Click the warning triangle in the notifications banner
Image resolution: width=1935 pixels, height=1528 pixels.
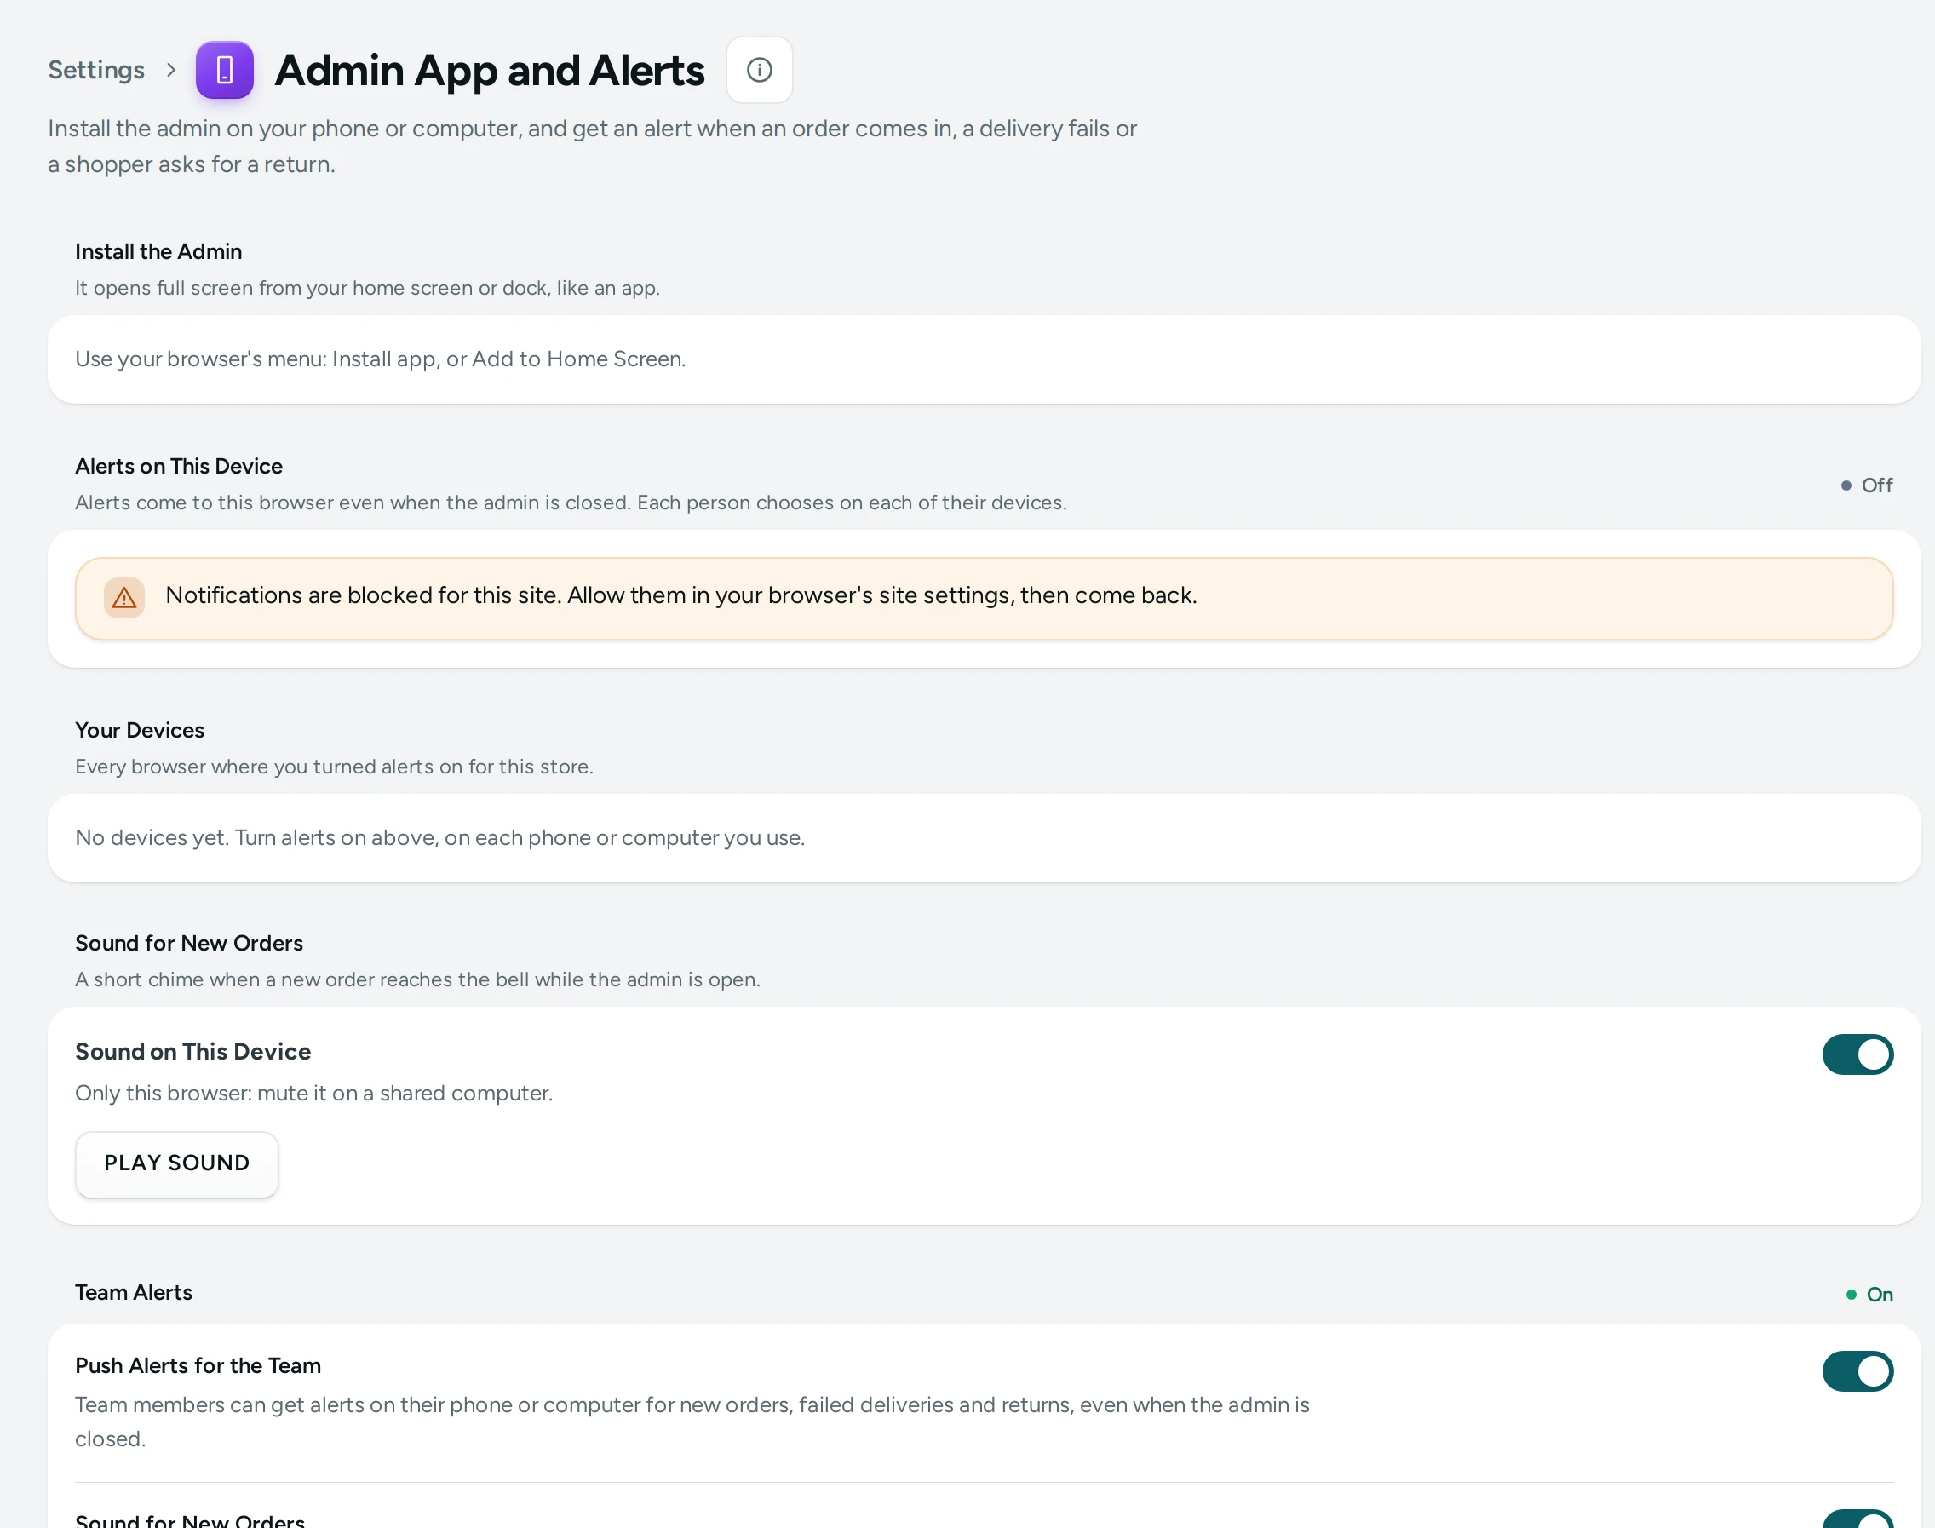pyautogui.click(x=124, y=598)
